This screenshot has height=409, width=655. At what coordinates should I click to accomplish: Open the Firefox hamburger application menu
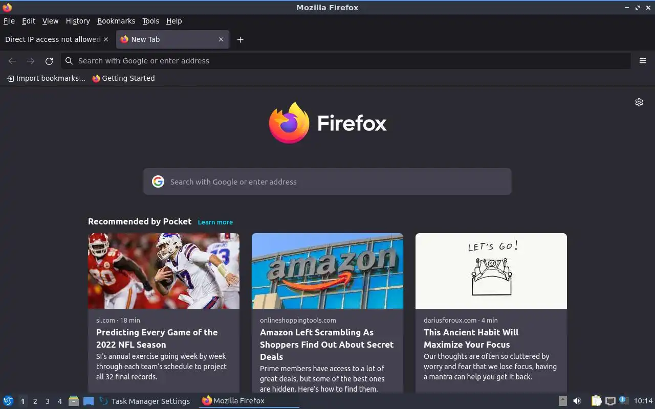[643, 61]
